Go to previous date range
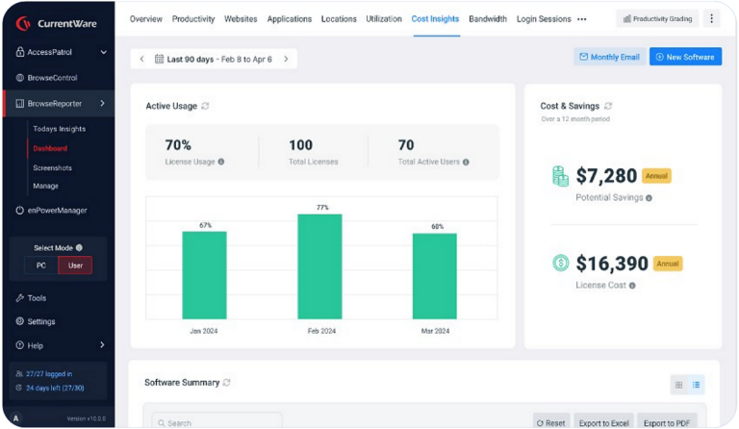The height and width of the screenshot is (429, 739). [x=141, y=59]
